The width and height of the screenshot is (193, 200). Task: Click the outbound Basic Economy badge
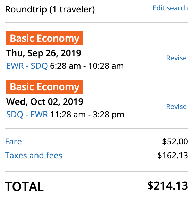coord(44,38)
